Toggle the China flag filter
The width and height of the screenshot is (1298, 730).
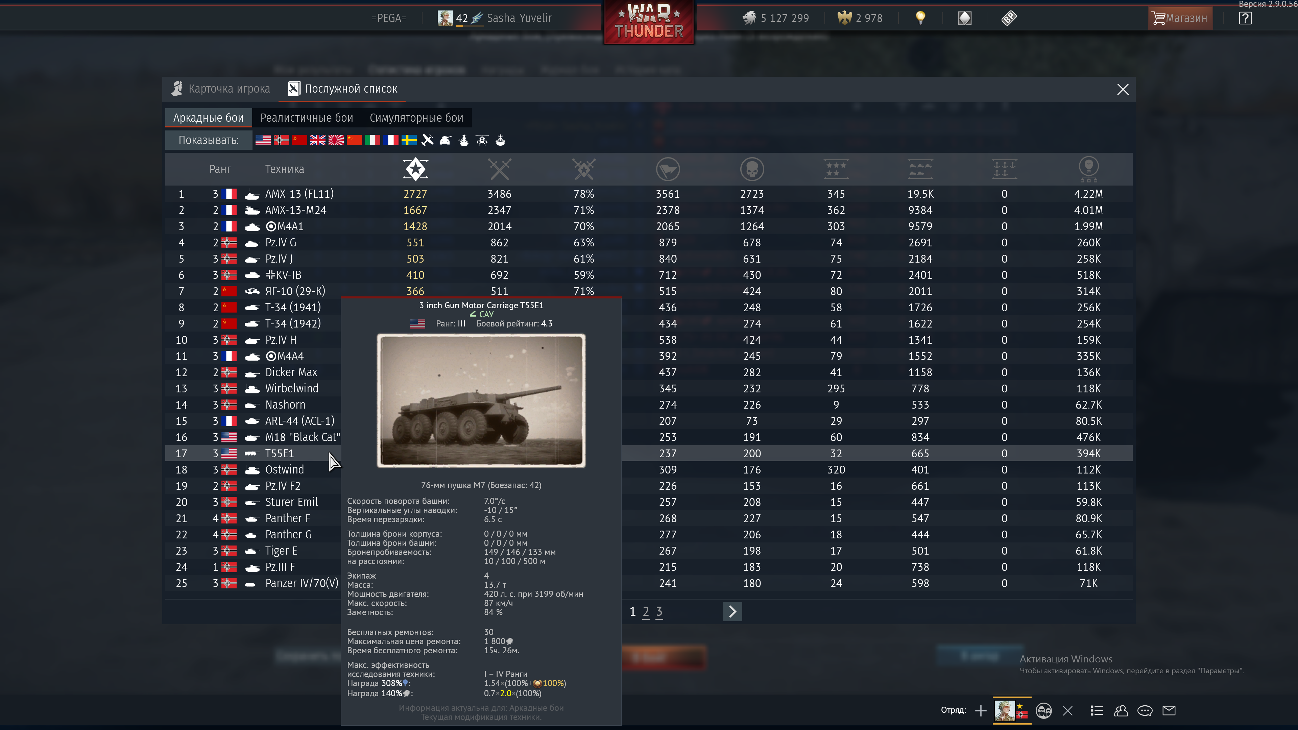(x=354, y=140)
